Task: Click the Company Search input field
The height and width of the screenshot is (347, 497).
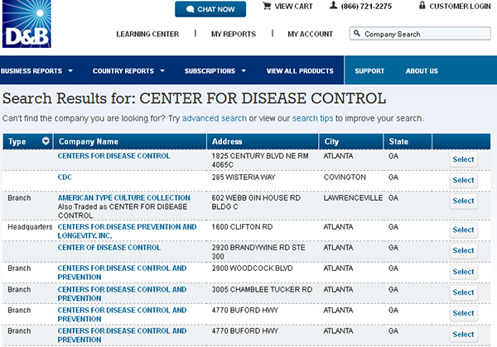Action: (x=422, y=35)
